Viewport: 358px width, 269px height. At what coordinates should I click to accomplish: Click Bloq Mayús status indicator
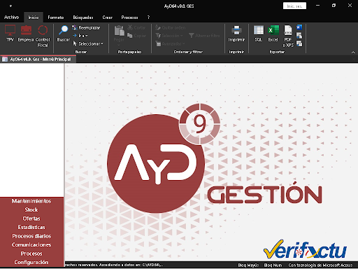pyautogui.click(x=248, y=265)
